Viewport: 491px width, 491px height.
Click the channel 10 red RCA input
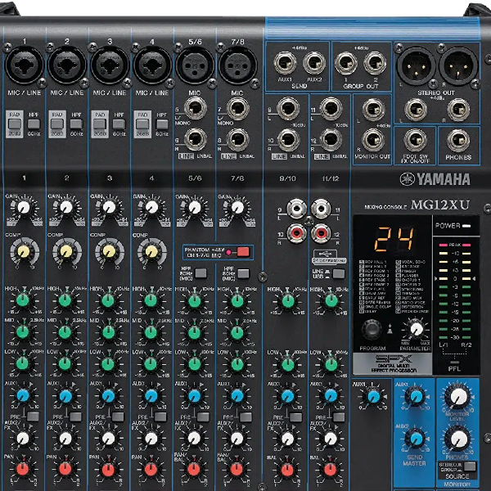pyautogui.click(x=296, y=233)
